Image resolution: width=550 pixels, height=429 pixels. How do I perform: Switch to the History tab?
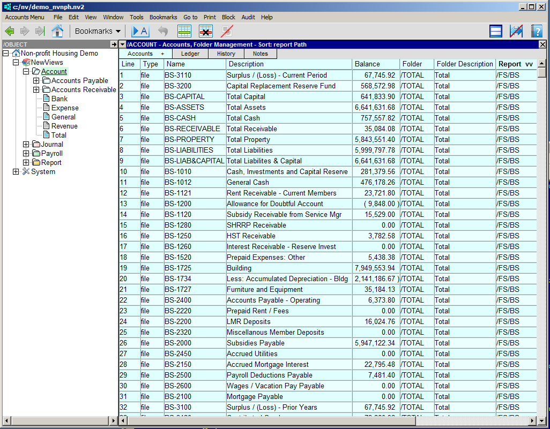pyautogui.click(x=226, y=54)
